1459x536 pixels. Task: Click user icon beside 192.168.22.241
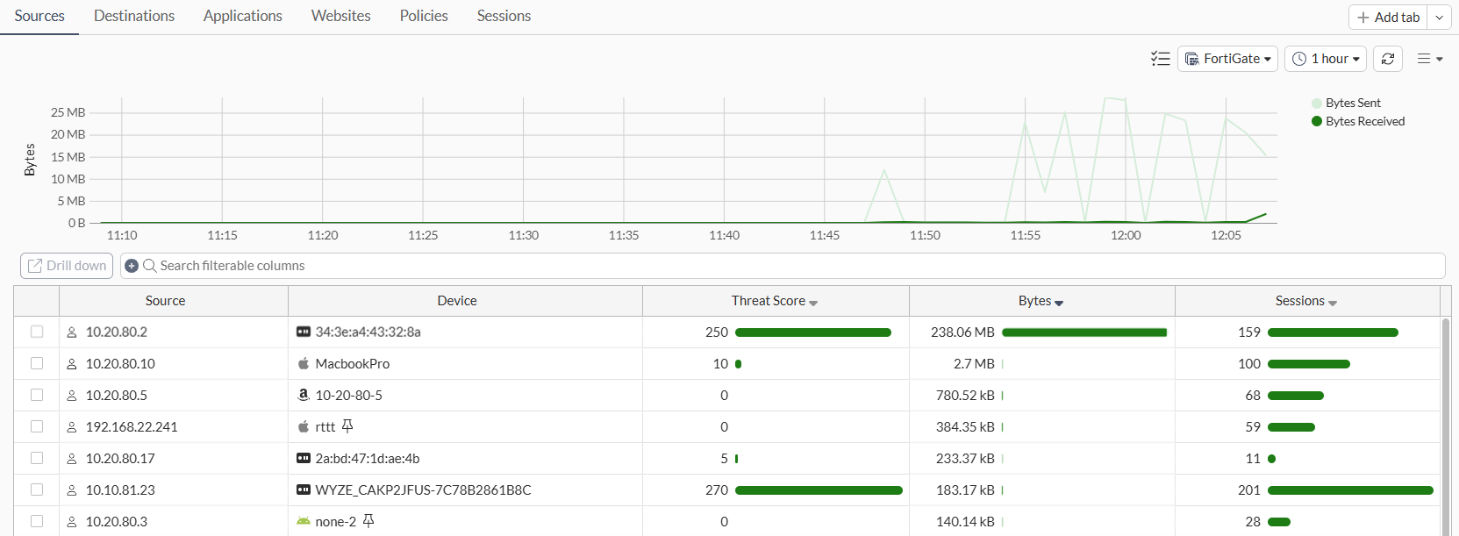click(x=72, y=427)
